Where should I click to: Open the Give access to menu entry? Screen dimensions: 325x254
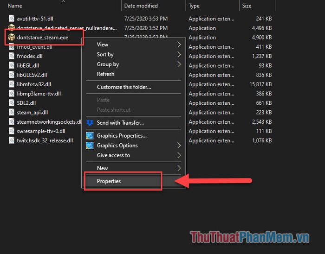point(134,155)
